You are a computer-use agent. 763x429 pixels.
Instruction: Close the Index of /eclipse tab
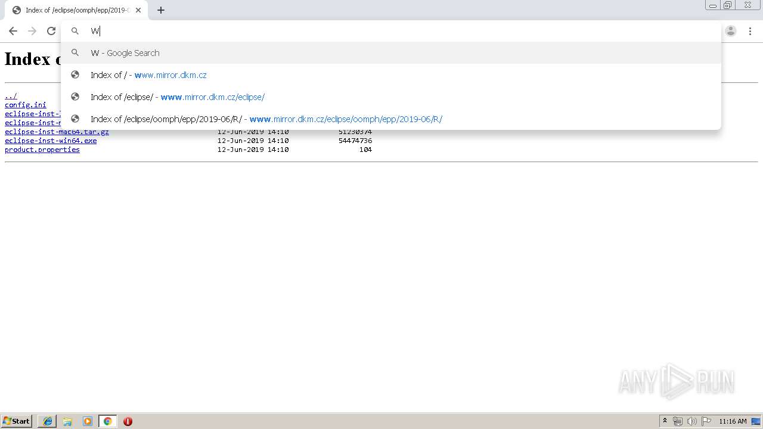(138, 10)
